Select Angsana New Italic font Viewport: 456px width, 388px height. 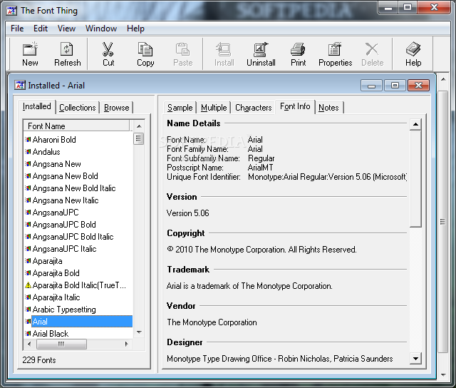[66, 200]
